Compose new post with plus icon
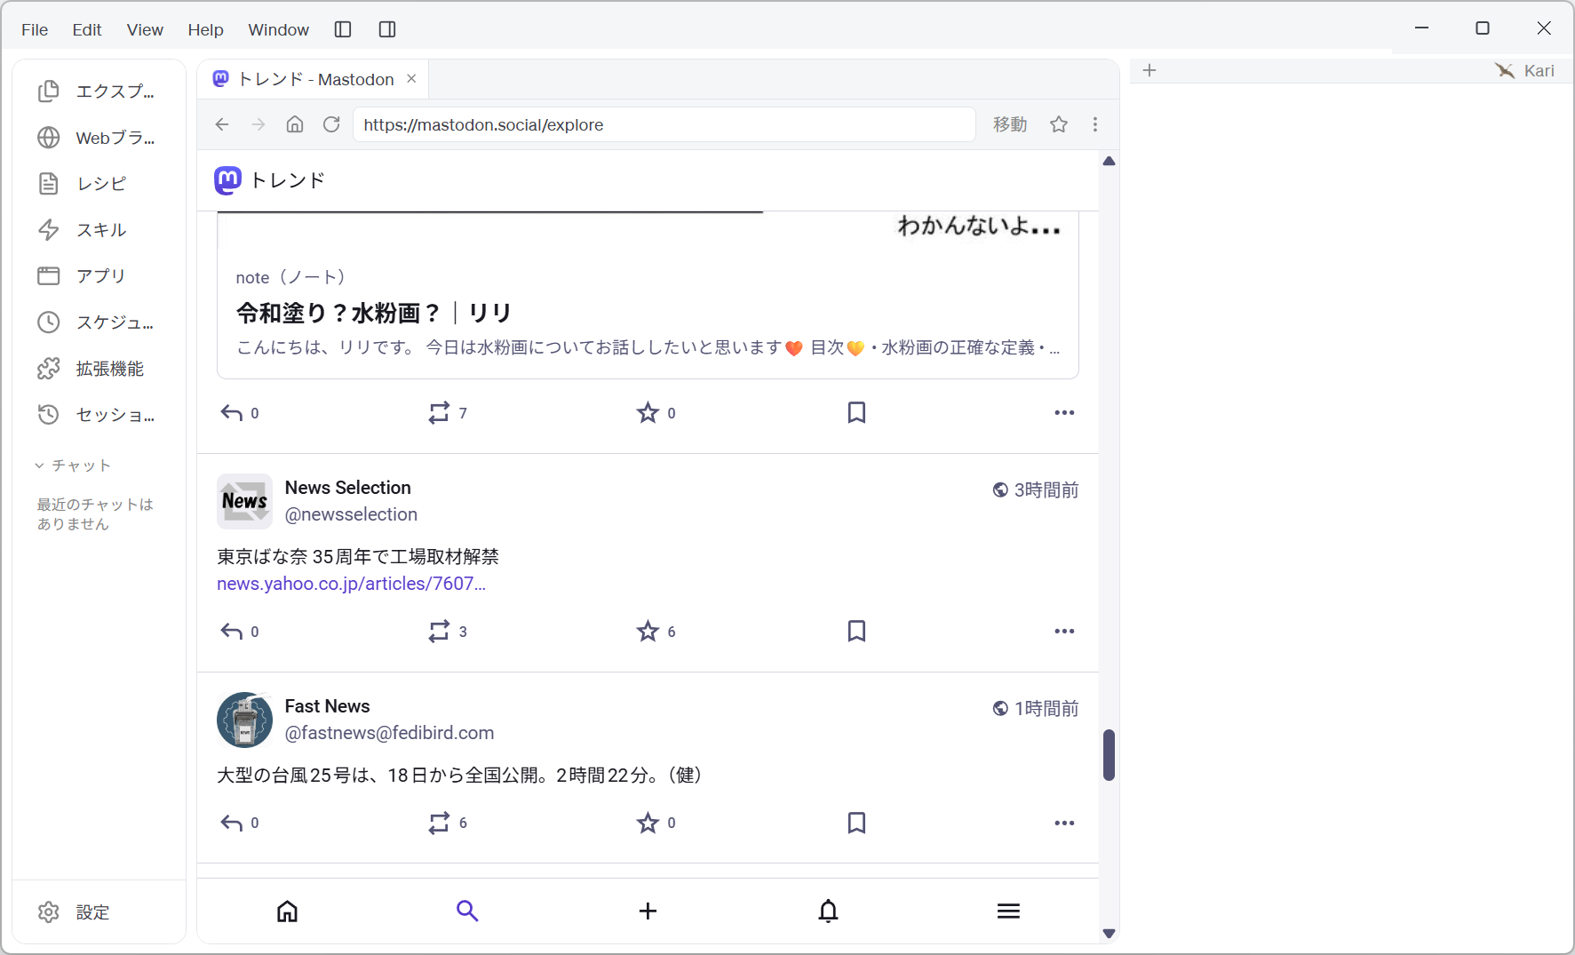The image size is (1575, 955). pyautogui.click(x=648, y=911)
